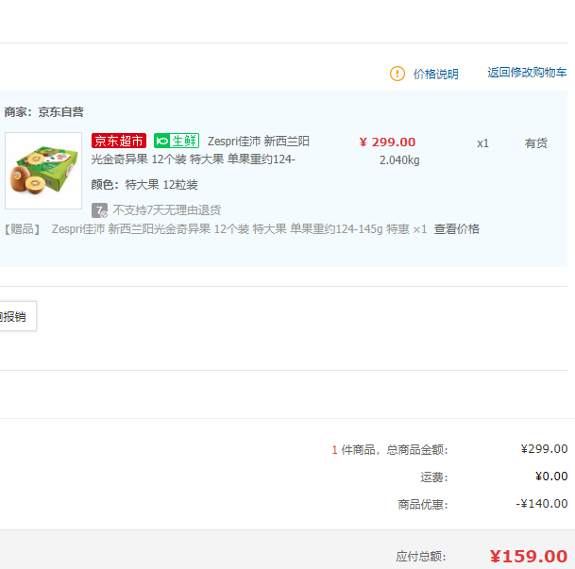This screenshot has width=575, height=569.
Task: Click the 应付总额 ¥159.00 total
Action: coord(529,556)
